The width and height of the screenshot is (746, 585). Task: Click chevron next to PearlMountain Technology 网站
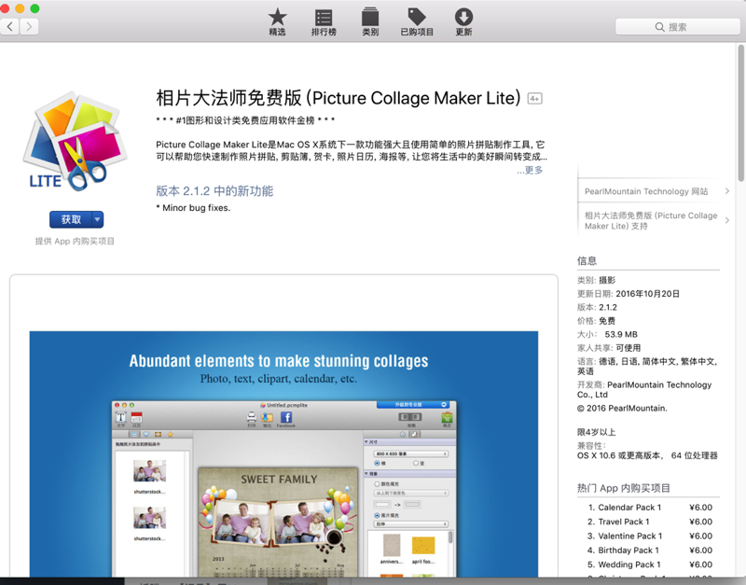pos(727,191)
